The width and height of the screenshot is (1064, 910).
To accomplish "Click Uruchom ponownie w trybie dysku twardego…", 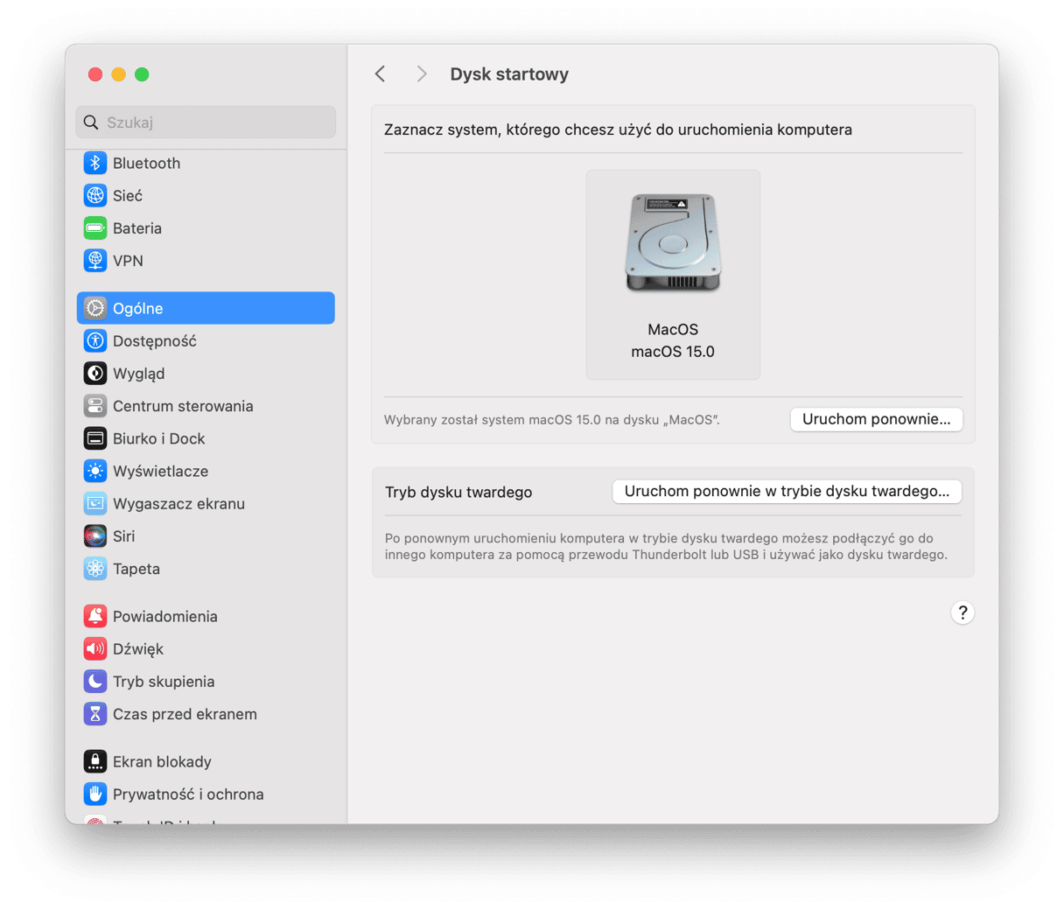I will (787, 492).
